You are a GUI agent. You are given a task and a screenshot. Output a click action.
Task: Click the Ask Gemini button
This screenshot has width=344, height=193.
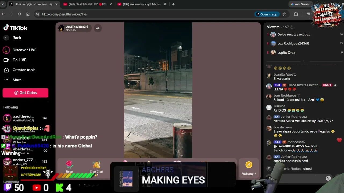click(x=300, y=4)
